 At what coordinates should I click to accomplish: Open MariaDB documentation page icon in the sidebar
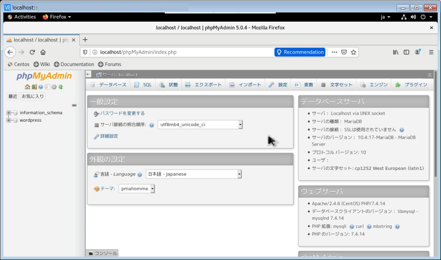(x=47, y=87)
